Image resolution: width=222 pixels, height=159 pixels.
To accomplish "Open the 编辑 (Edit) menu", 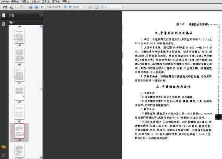I will click(15, 1).
